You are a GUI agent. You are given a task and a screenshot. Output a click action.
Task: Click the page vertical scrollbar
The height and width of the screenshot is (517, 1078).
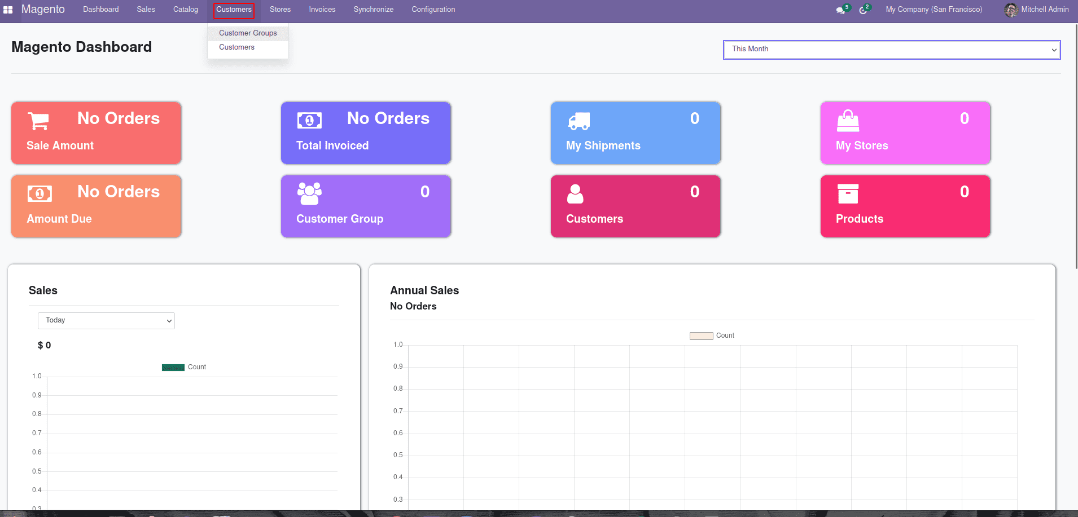pyautogui.click(x=1076, y=147)
